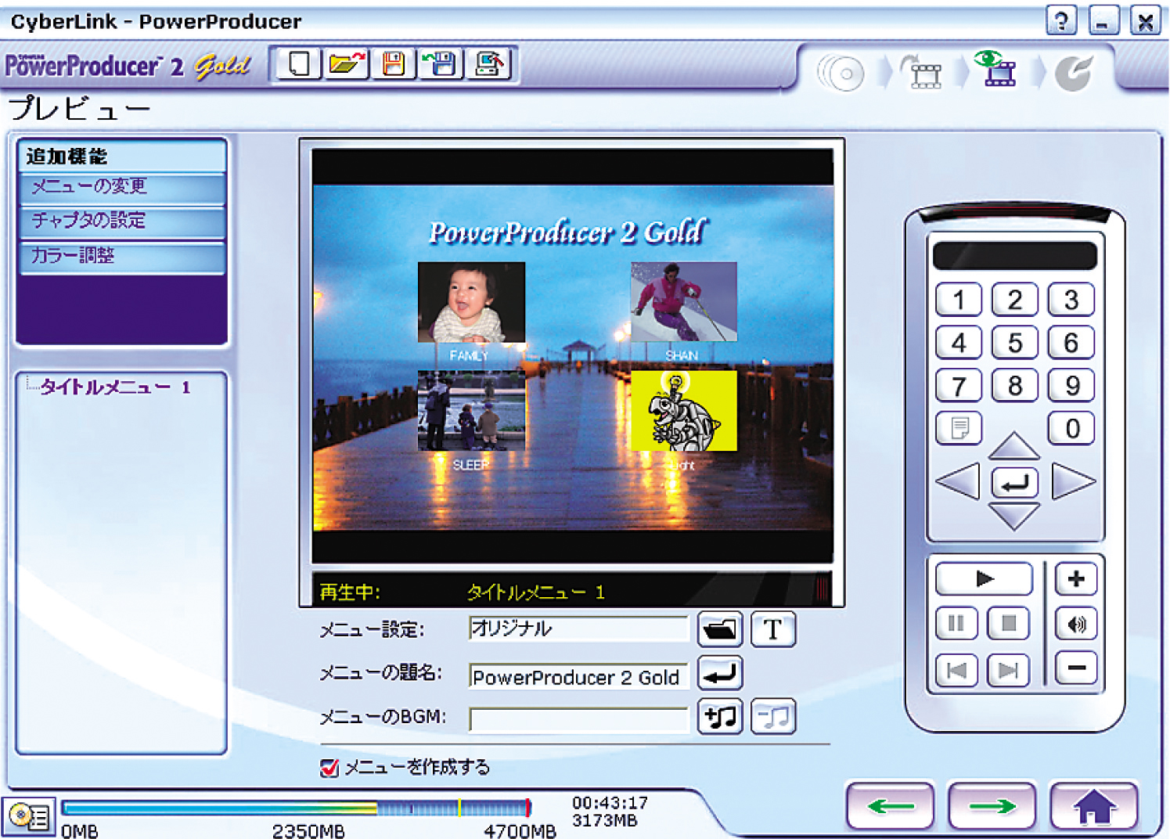The height and width of the screenshot is (839, 1170).
Task: Click the remote number 6 button
Action: tap(1071, 343)
